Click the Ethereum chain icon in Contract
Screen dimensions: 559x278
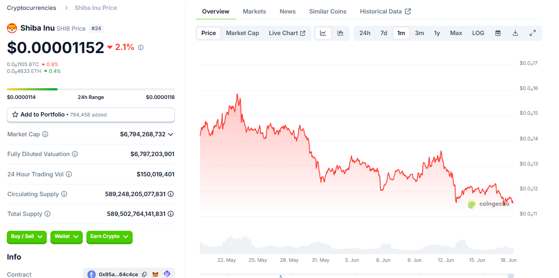pos(91,274)
